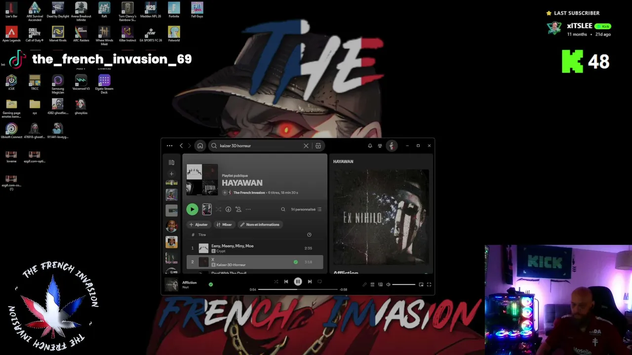This screenshot has height=355, width=632.
Task: Open the Spotify notifications bell
Action: 370,146
